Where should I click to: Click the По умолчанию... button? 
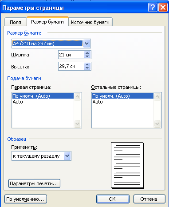pos(26,199)
